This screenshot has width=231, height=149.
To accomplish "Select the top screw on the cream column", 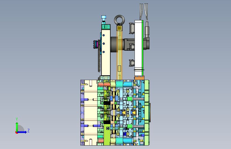I will coord(104,35).
